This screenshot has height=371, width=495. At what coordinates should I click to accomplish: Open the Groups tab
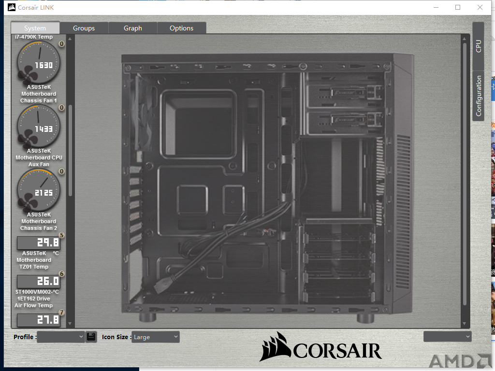pos(84,28)
